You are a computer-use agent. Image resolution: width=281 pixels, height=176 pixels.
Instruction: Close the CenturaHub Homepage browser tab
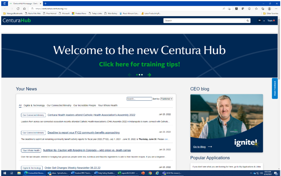click(40, 3)
